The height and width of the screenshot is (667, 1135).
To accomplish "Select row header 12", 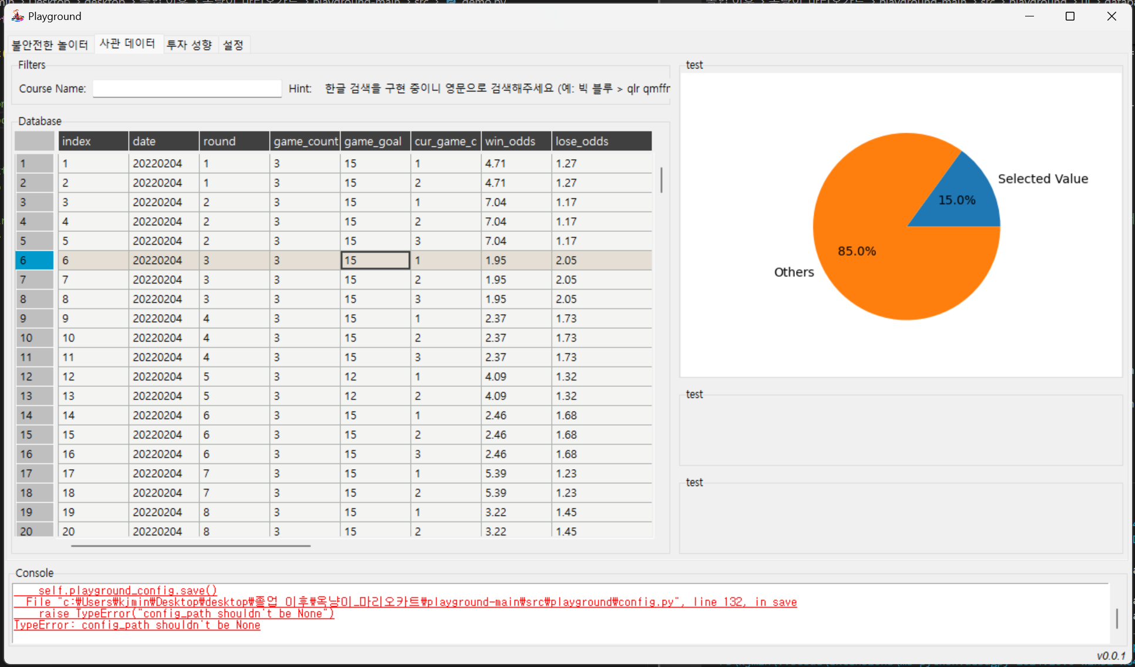I will click(35, 376).
